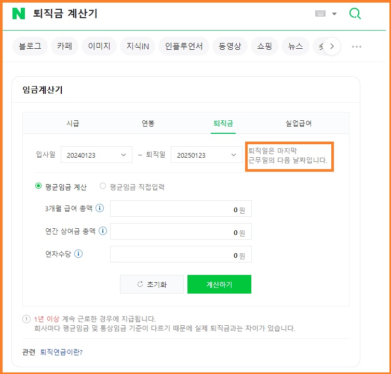Click the 임금계산기 heading
Screen dimensions: 391x374
click(x=43, y=90)
